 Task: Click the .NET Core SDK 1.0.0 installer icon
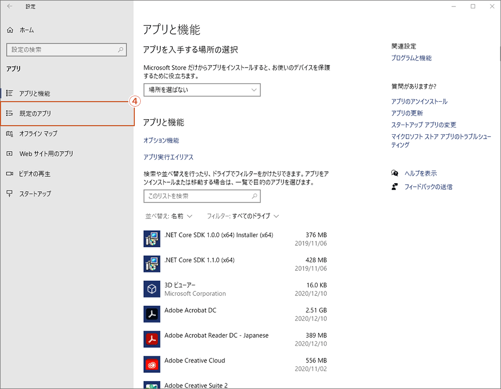152,239
